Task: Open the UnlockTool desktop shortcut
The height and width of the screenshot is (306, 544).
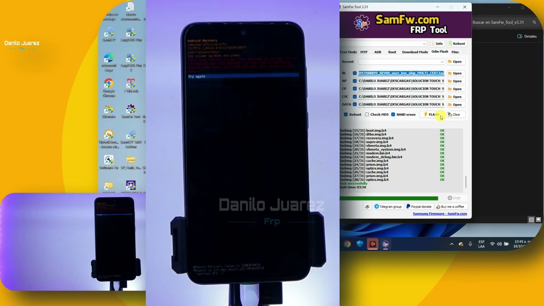Action: coord(109,139)
